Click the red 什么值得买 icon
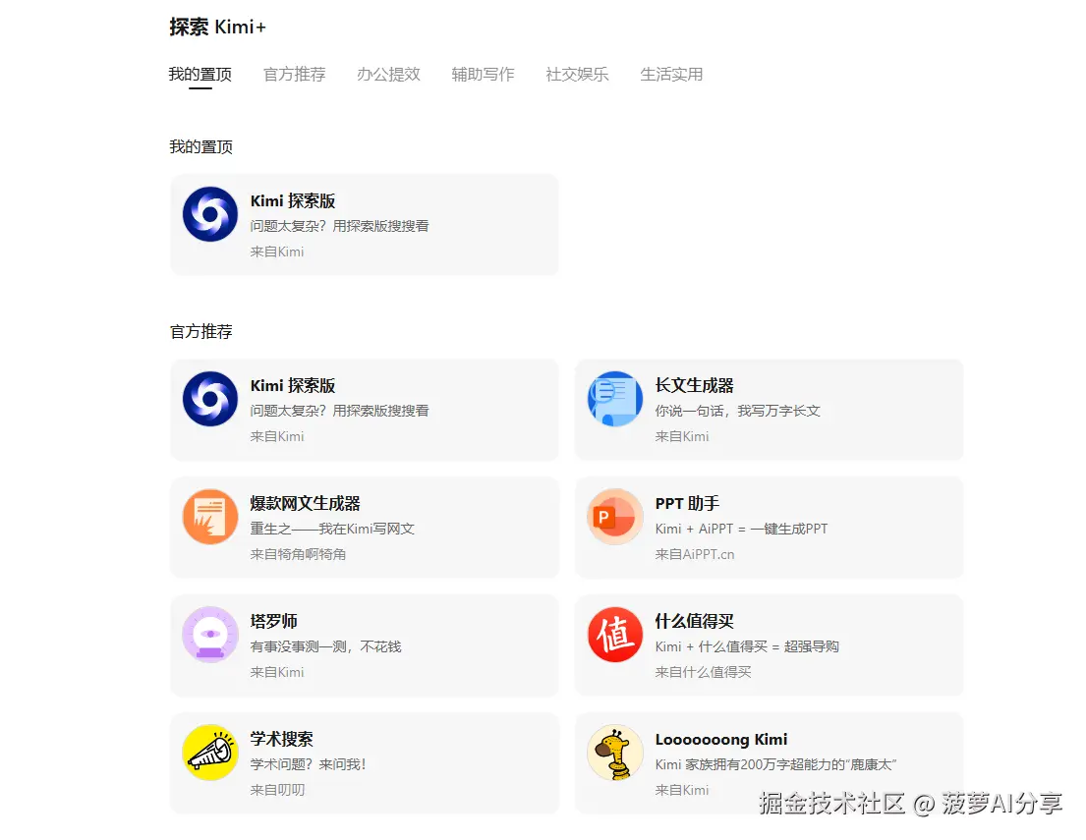 (x=615, y=635)
